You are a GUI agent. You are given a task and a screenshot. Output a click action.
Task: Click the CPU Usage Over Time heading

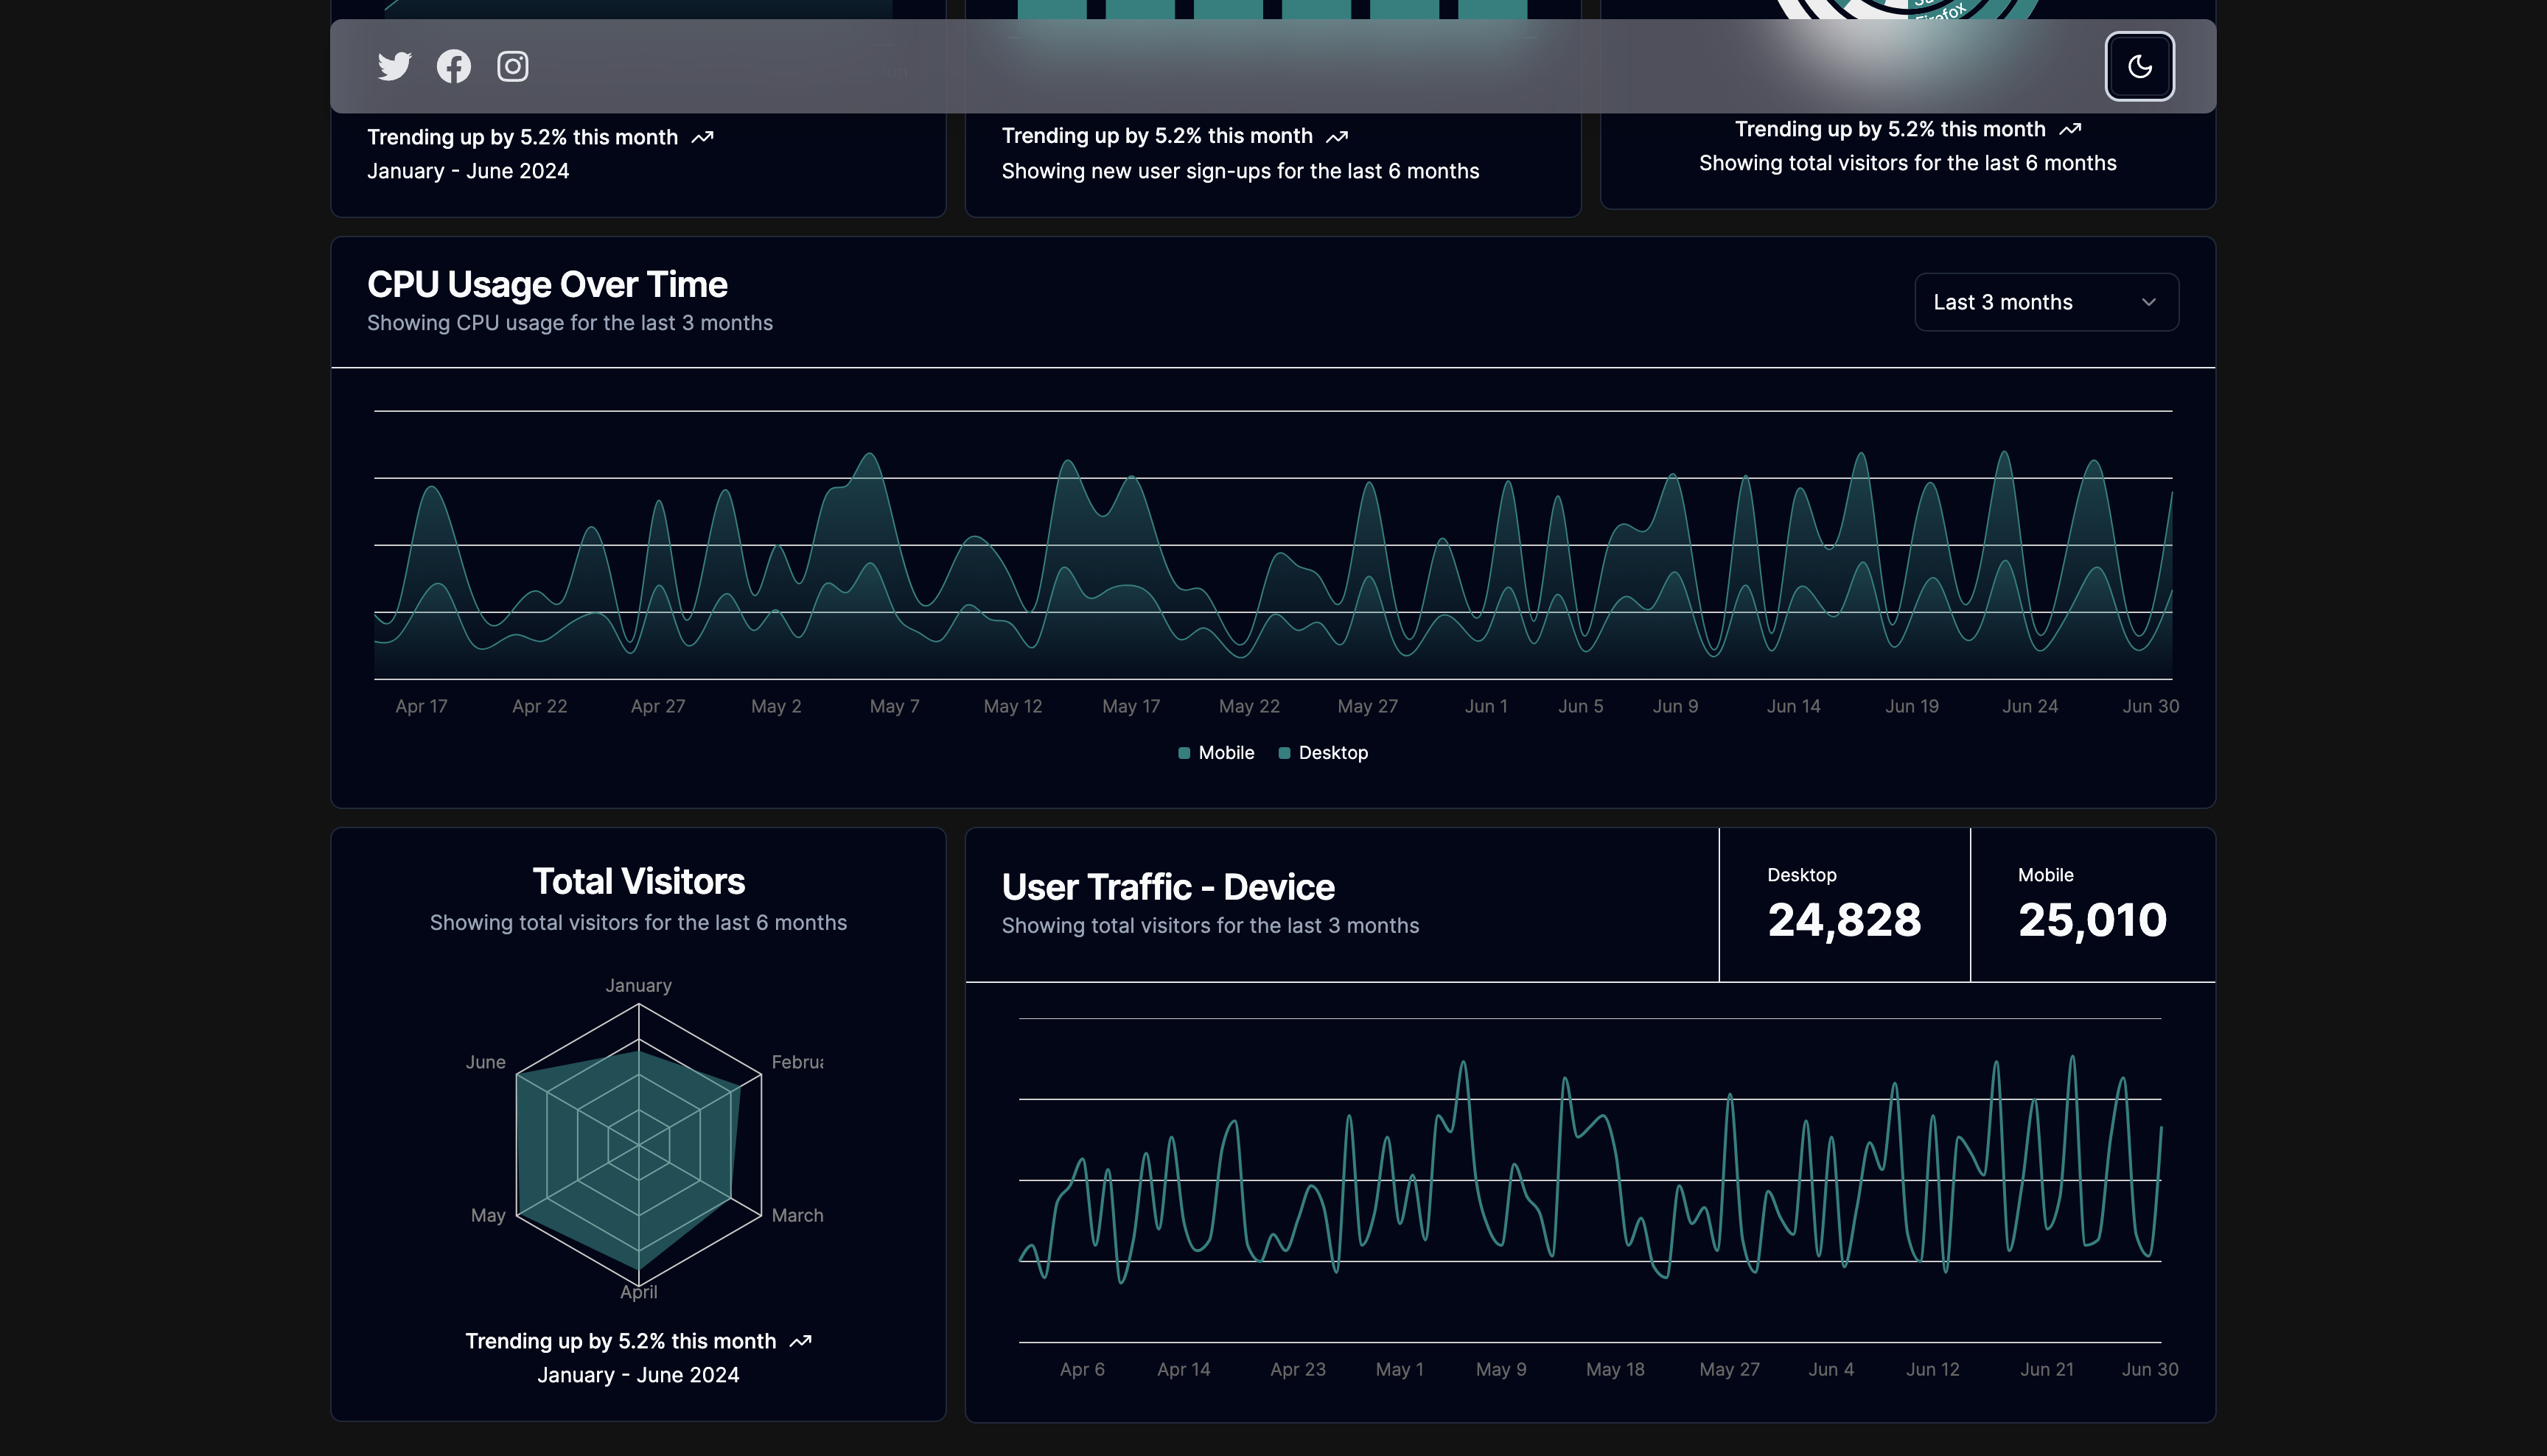point(547,285)
